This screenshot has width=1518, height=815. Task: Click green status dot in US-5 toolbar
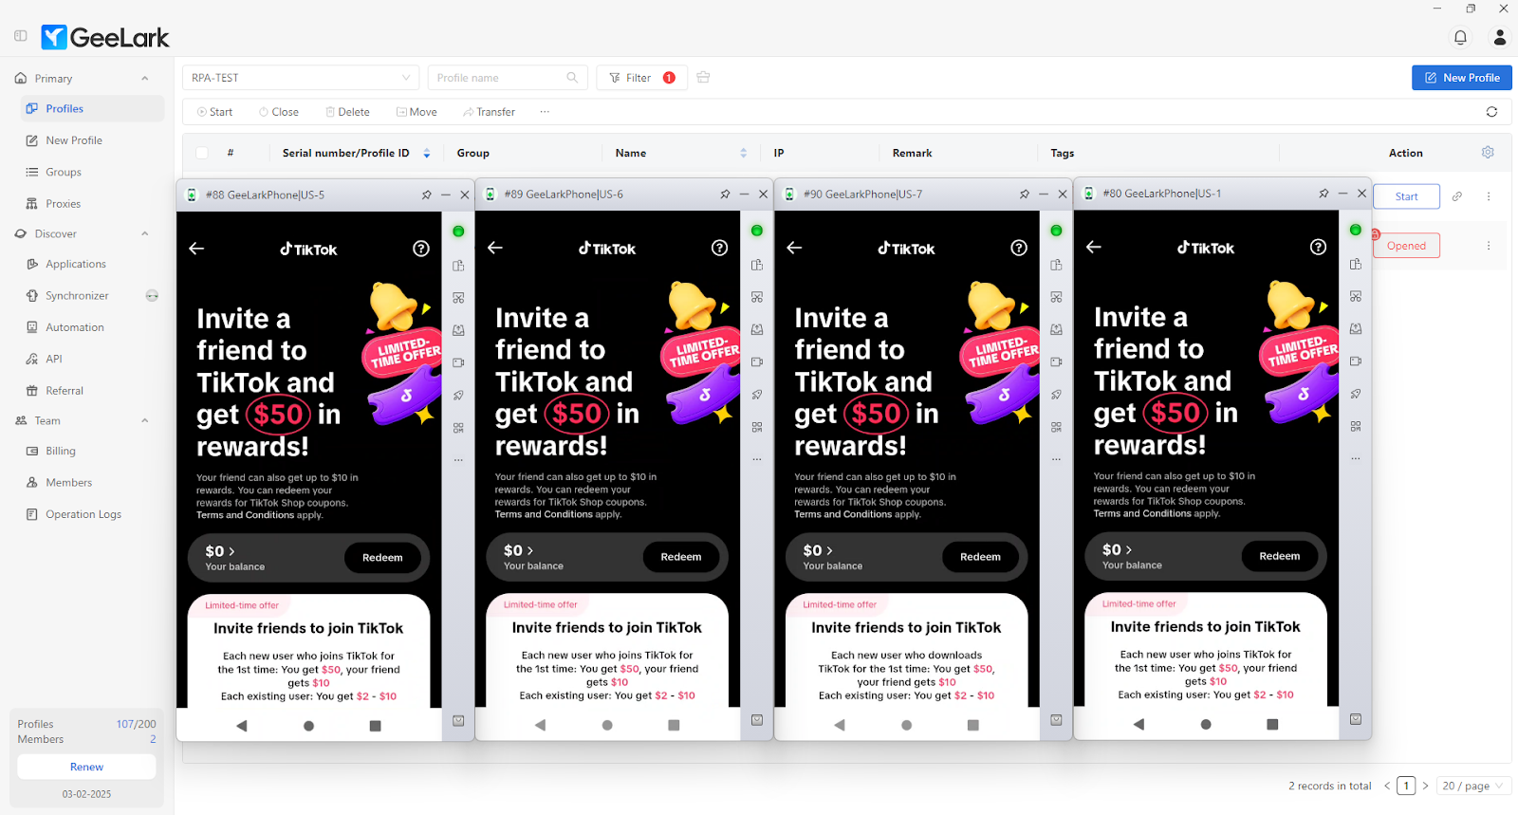click(458, 232)
